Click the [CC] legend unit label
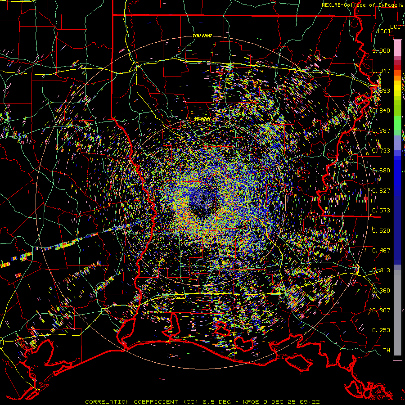The image size is (405, 405). coord(384,31)
